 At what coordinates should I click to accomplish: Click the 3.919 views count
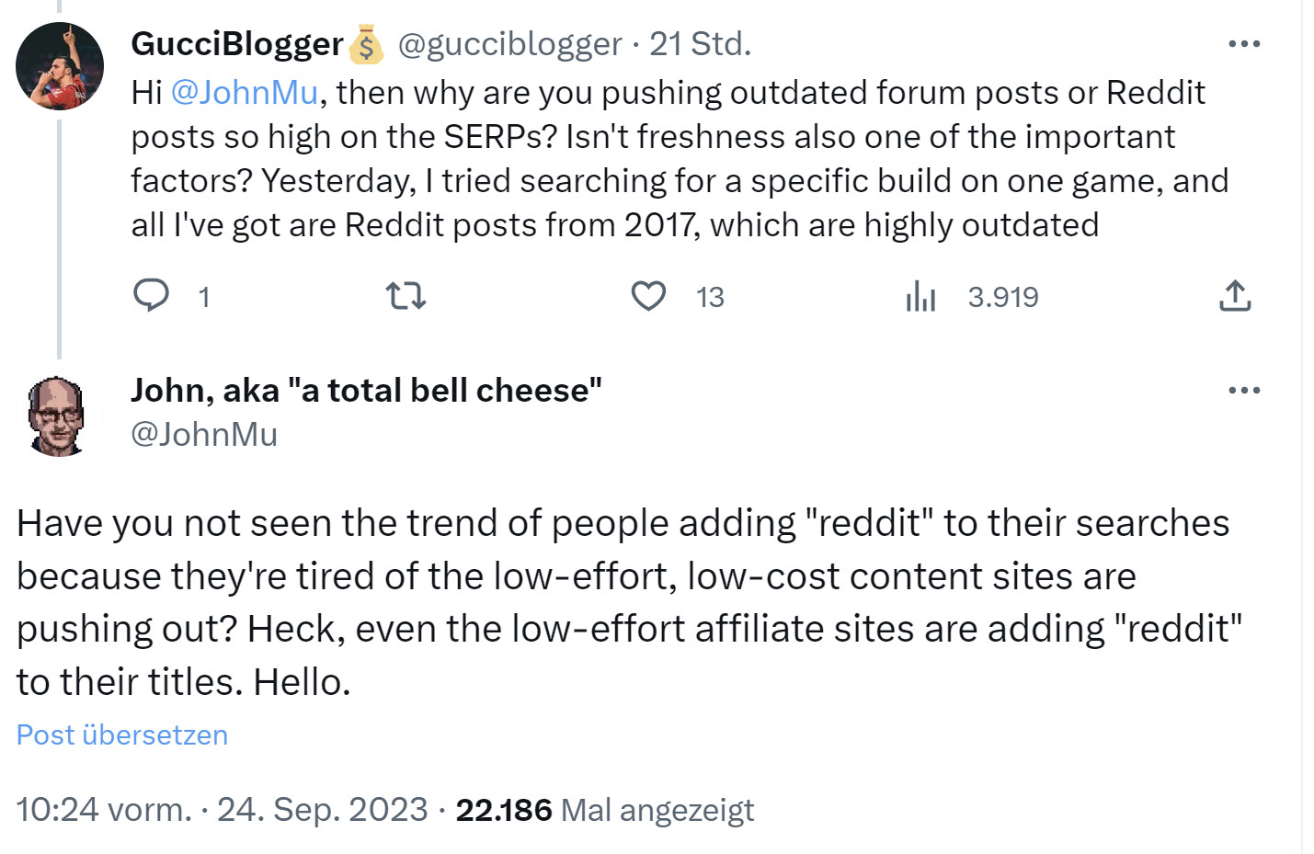[1003, 297]
